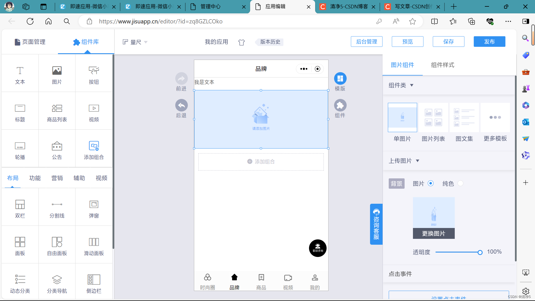The image size is (535, 301).
Task: Click the 后退 undo arrow icon
Action: click(181, 105)
